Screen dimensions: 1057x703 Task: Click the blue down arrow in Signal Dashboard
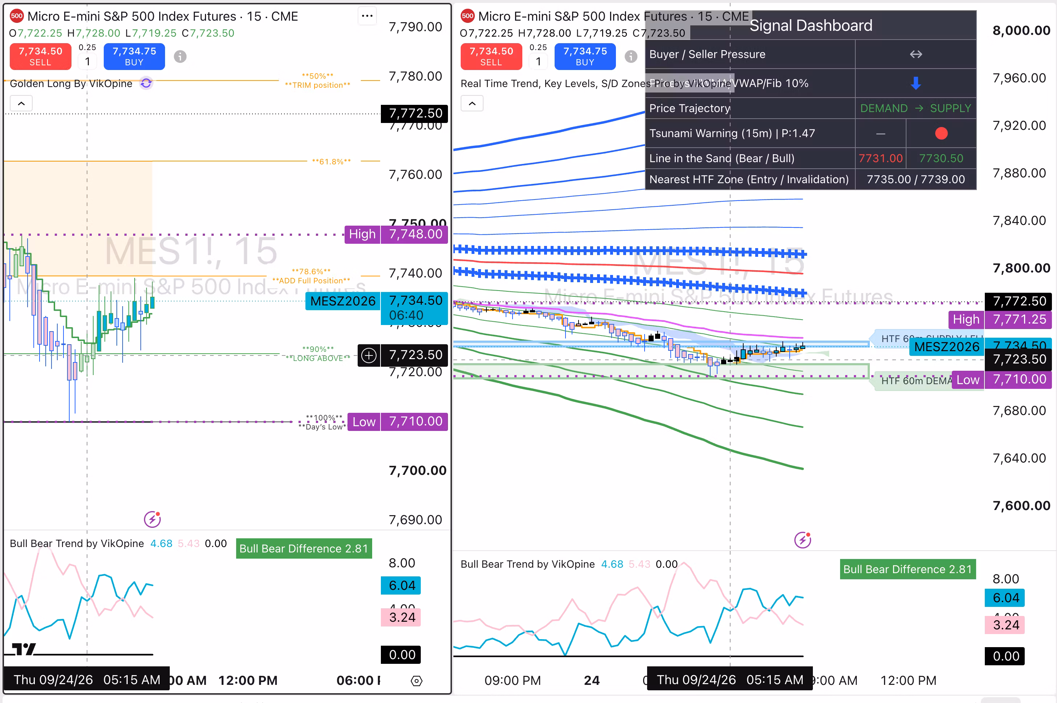pos(916,83)
